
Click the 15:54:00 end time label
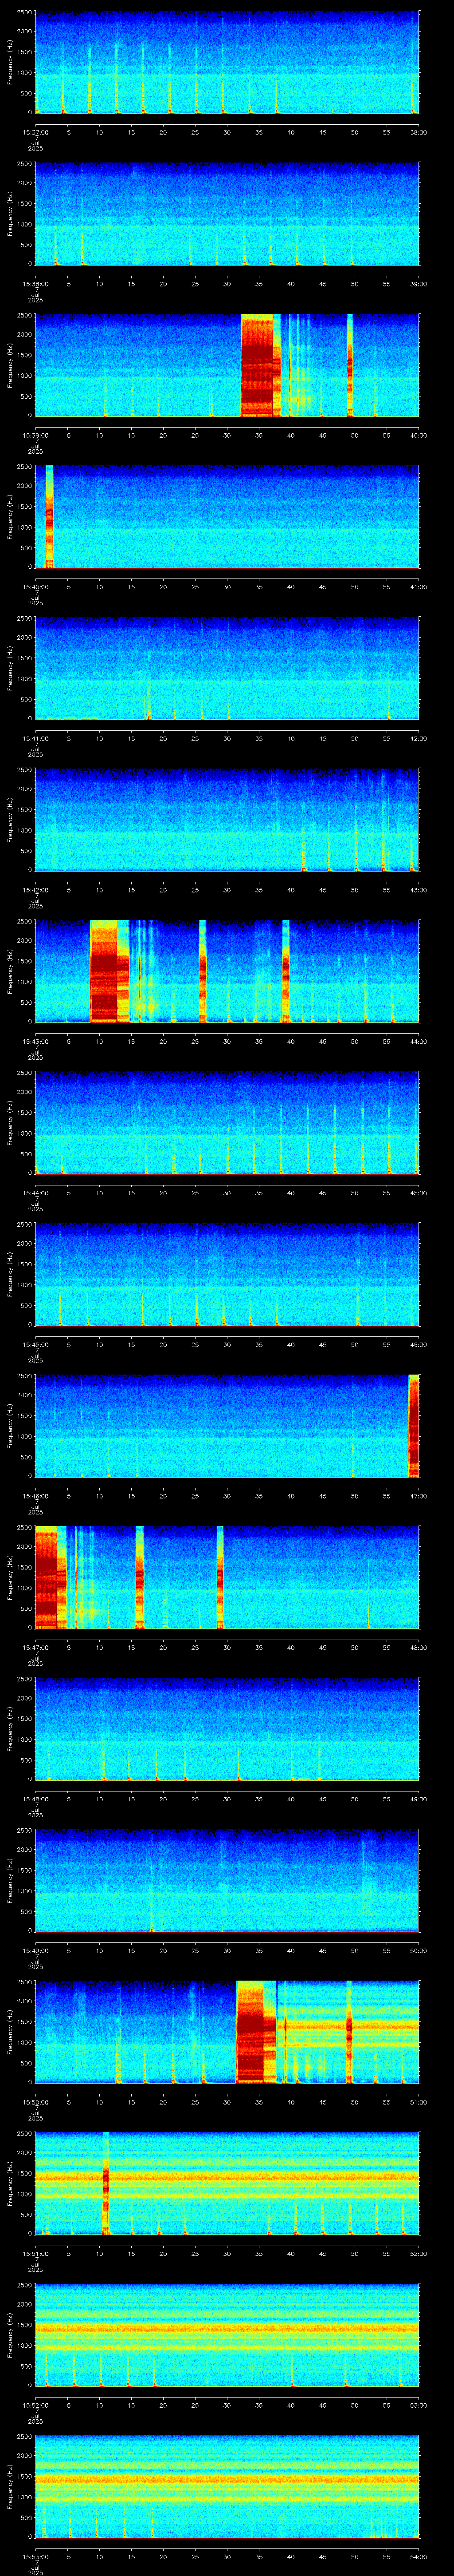point(419,2557)
